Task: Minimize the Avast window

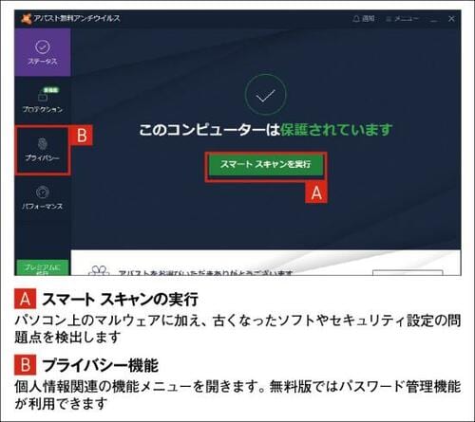Action: coord(434,20)
